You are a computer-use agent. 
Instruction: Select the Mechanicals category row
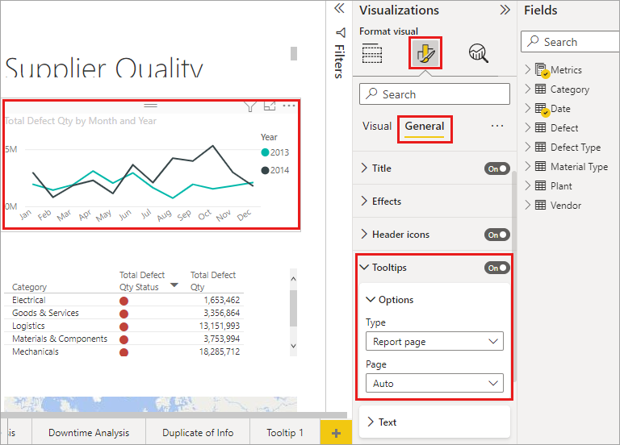click(124, 351)
